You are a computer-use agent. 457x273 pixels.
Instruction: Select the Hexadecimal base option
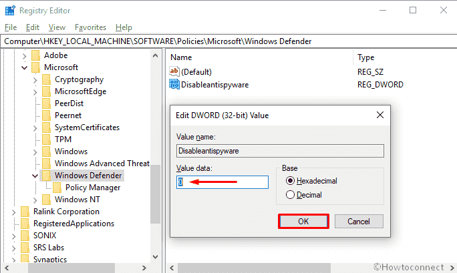pos(290,181)
